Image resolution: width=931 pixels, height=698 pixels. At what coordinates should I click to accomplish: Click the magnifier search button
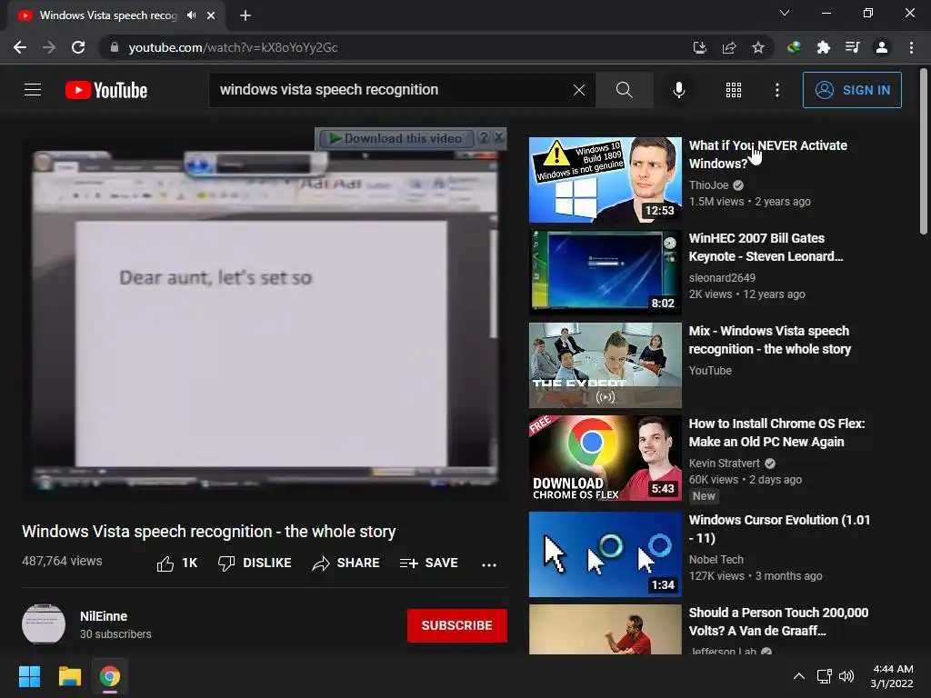click(x=624, y=90)
